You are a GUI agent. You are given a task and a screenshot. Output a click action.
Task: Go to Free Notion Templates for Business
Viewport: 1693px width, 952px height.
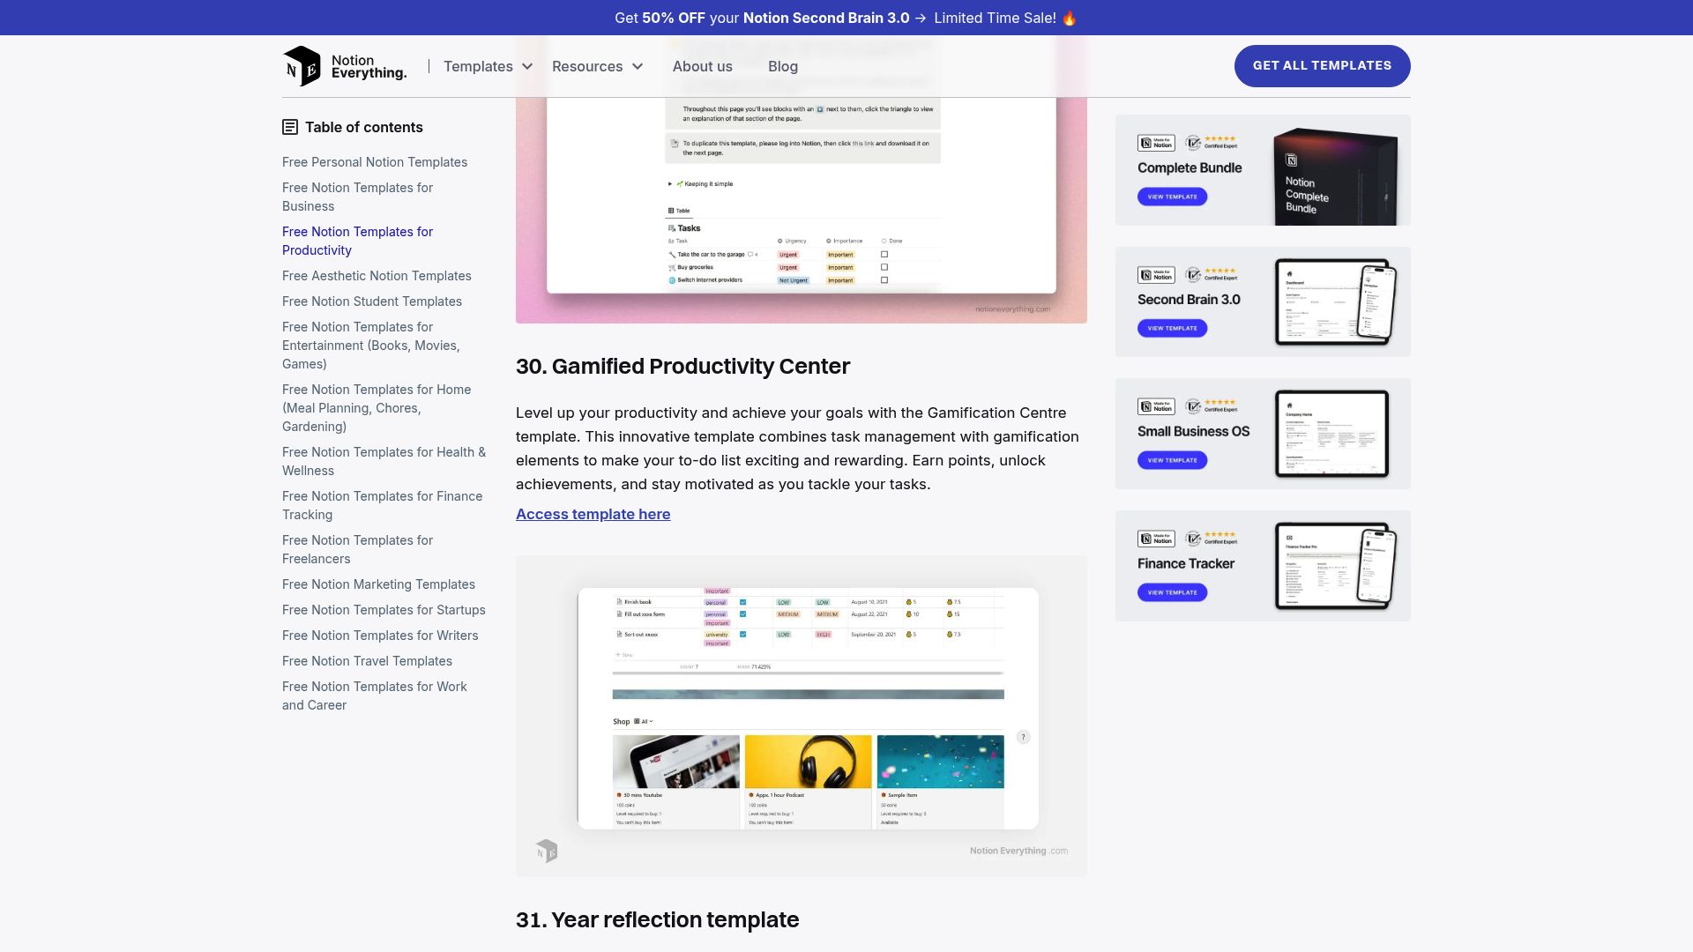point(357,197)
